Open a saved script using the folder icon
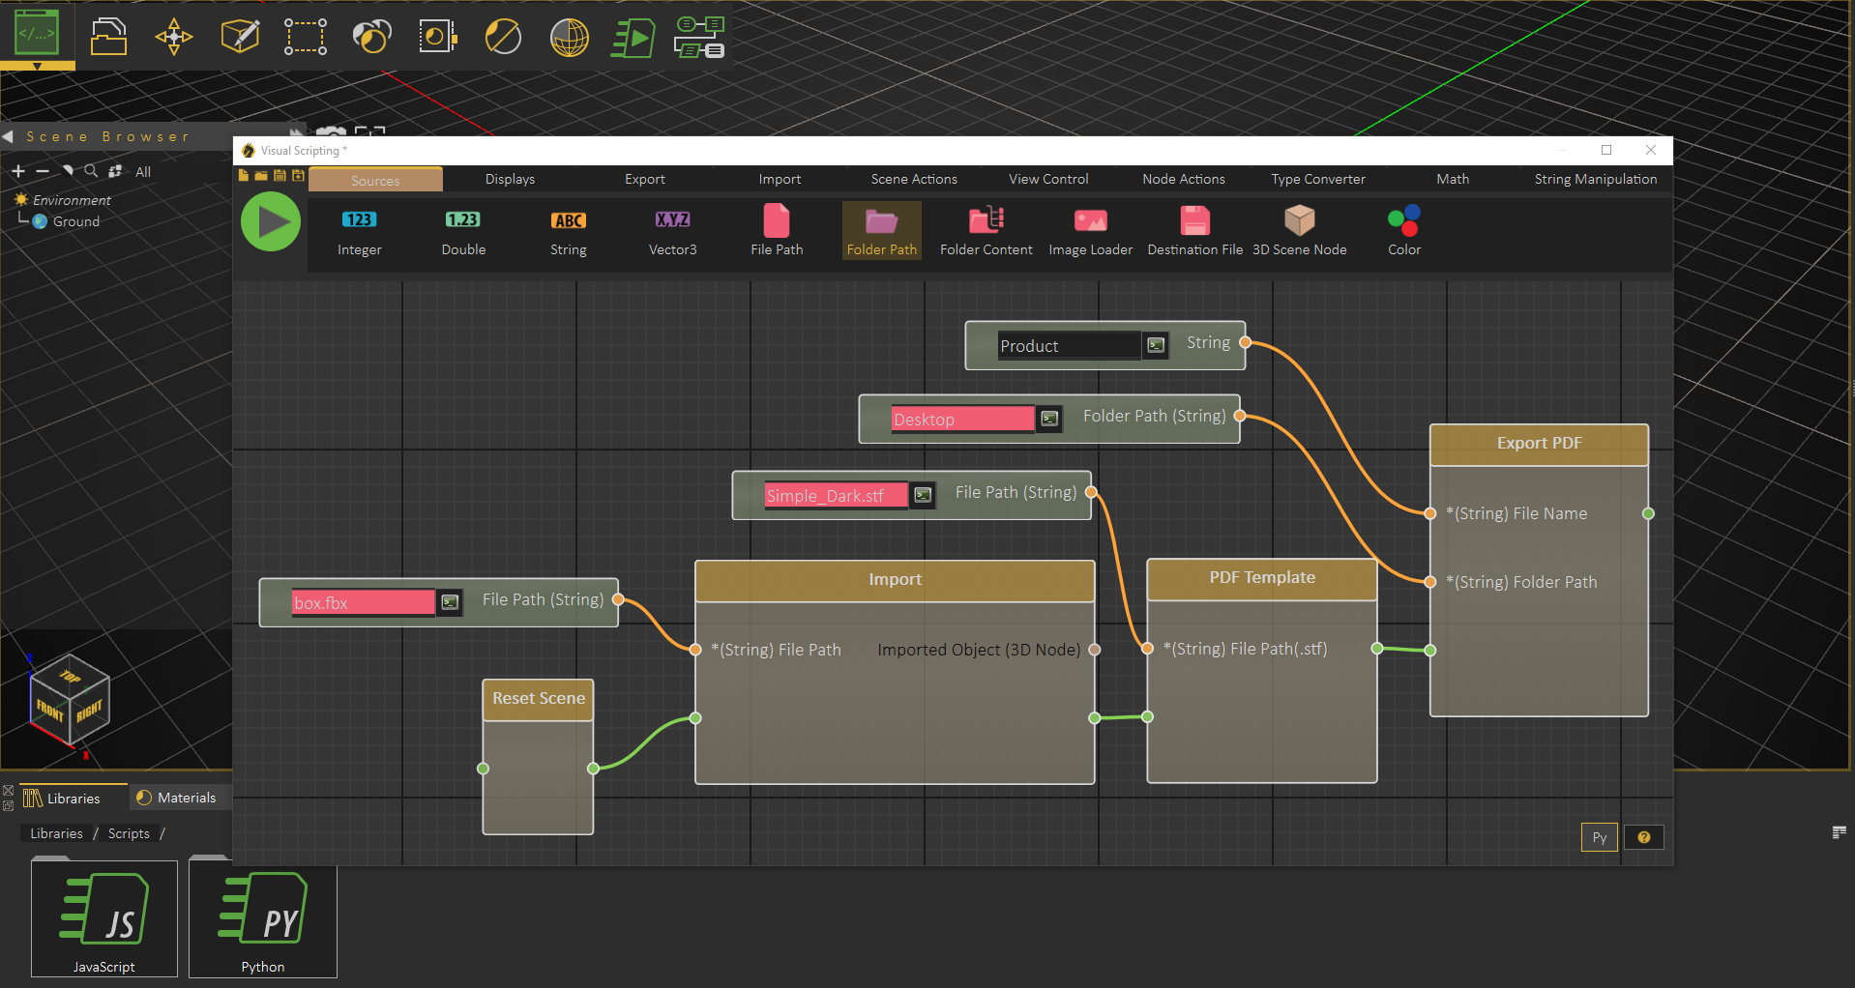The width and height of the screenshot is (1855, 988). (261, 176)
